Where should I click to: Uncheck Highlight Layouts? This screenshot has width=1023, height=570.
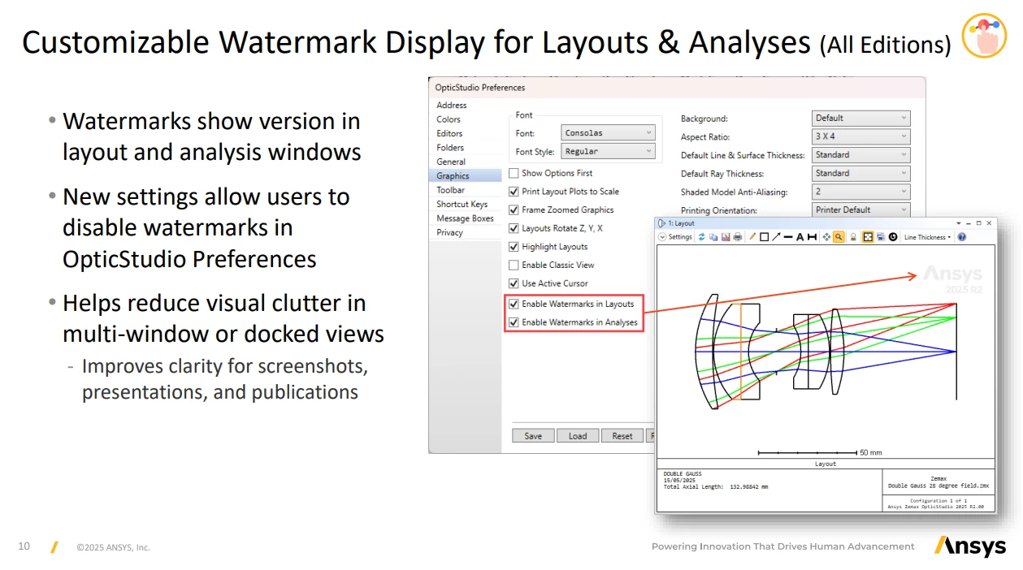tap(514, 247)
